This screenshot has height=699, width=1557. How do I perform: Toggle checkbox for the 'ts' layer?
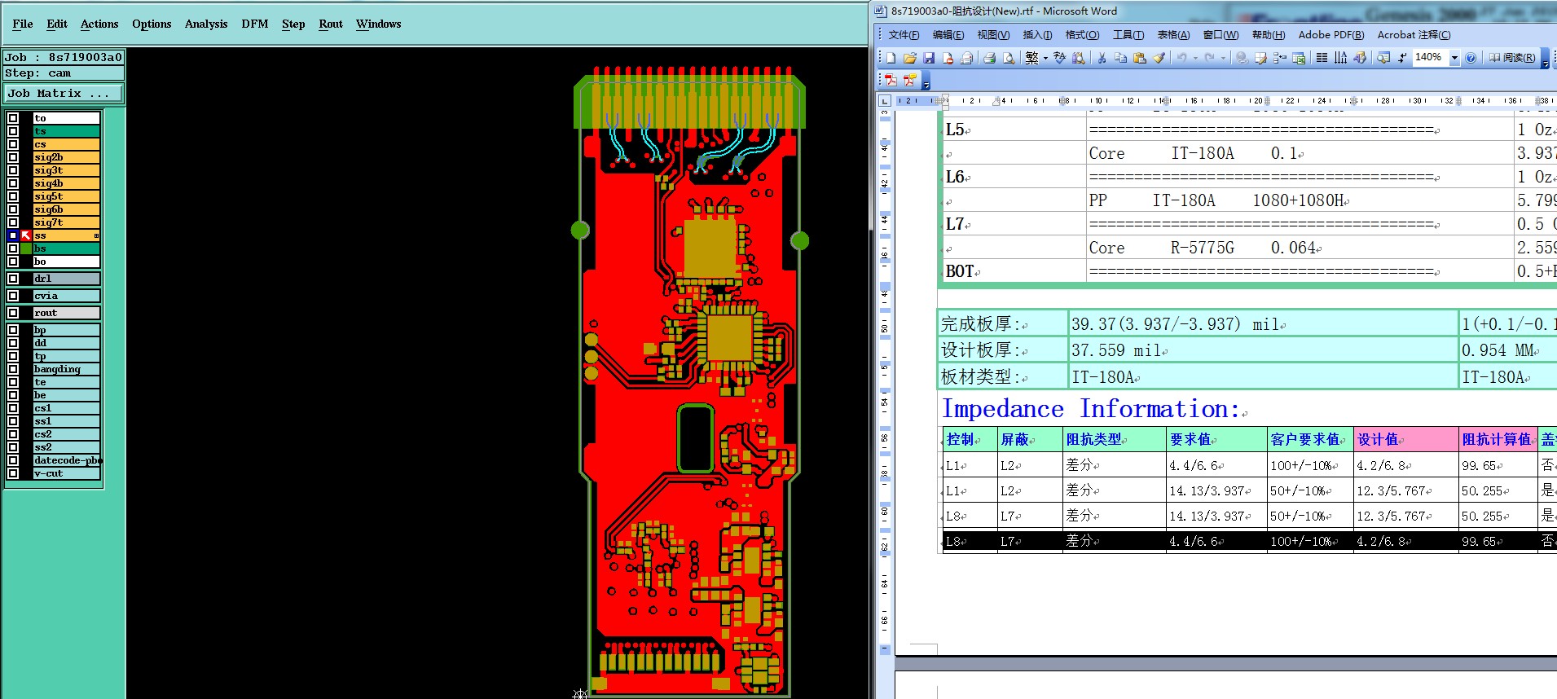(x=13, y=131)
